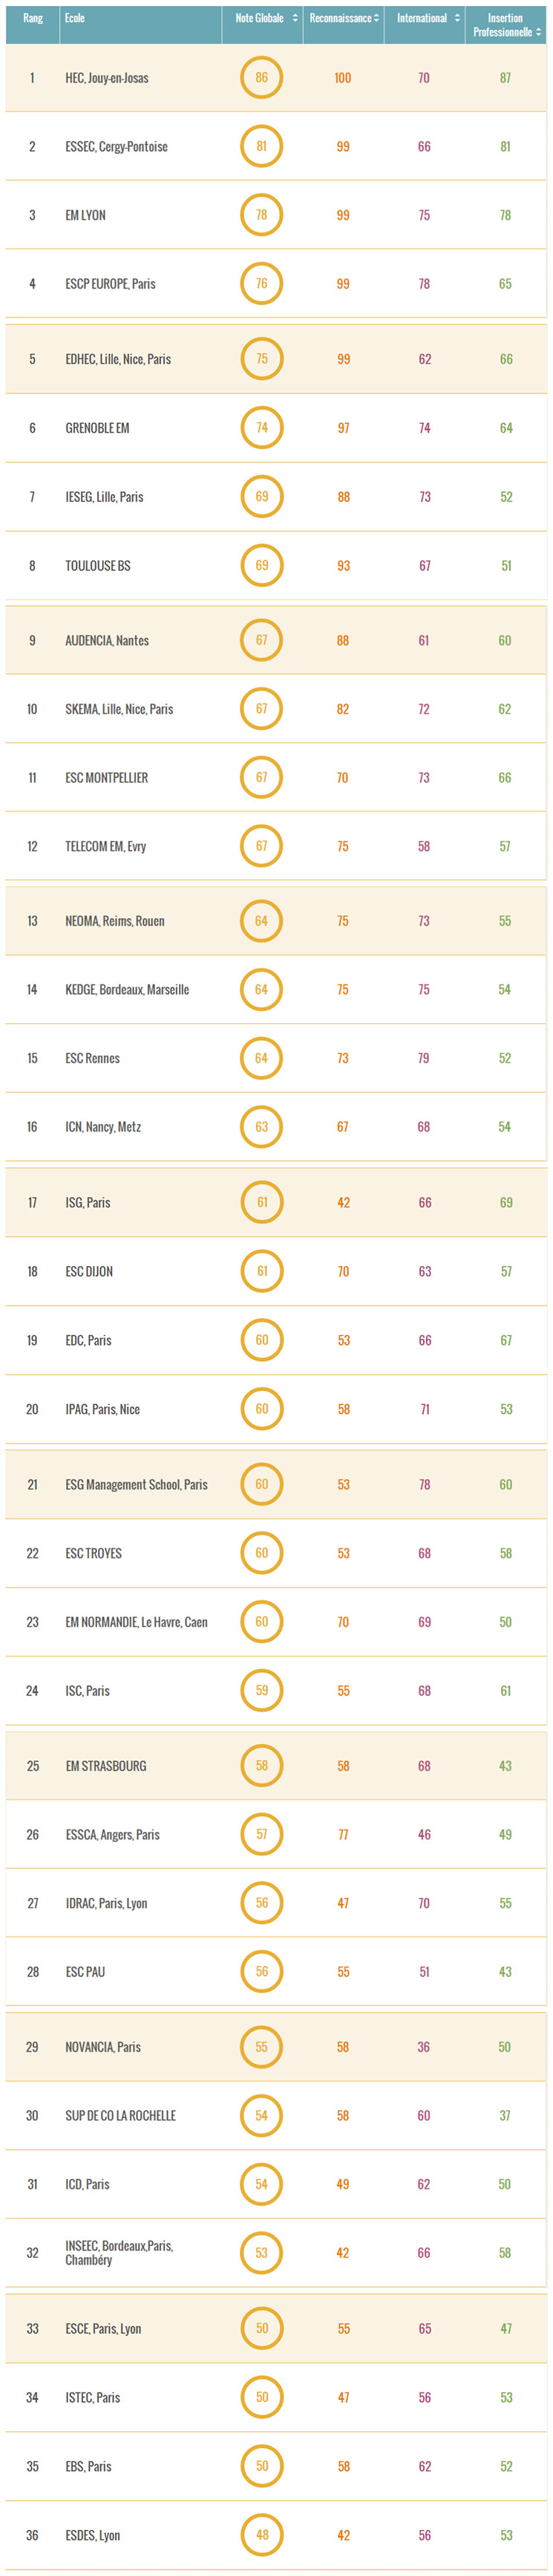Open KEDGE, Bordeaux, Marseille entry
The height and width of the screenshot is (2576, 553).
click(127, 990)
